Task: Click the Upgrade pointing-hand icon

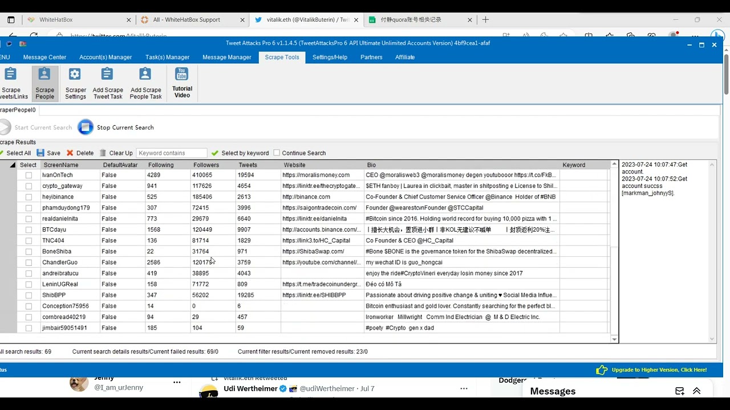Action: click(x=602, y=370)
